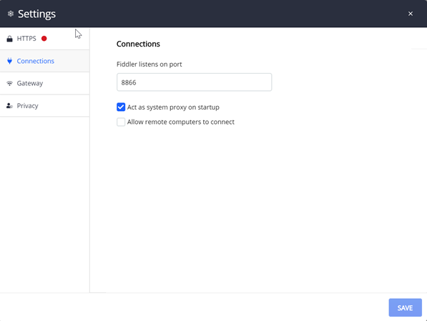Image resolution: width=427 pixels, height=321 pixels.
Task: Open the Privacy tab
Action: click(x=44, y=105)
